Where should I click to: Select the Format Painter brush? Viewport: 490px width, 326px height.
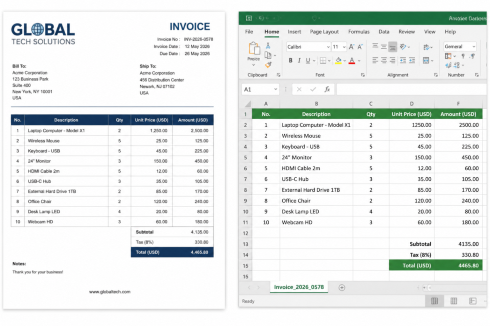point(268,65)
